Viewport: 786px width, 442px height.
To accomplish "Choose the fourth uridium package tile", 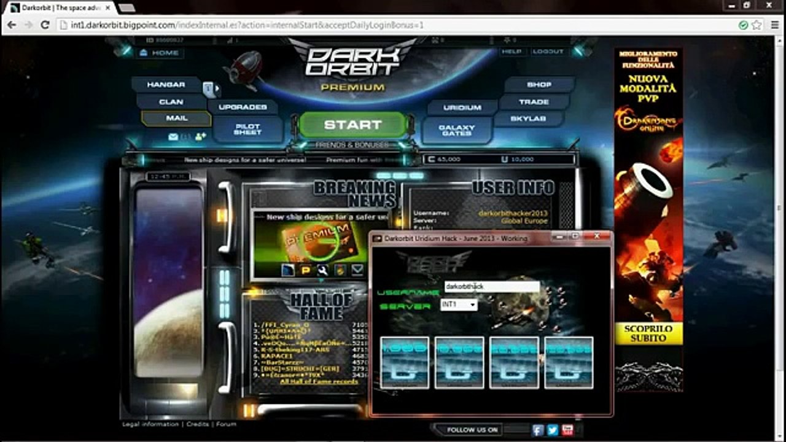I will (569, 363).
